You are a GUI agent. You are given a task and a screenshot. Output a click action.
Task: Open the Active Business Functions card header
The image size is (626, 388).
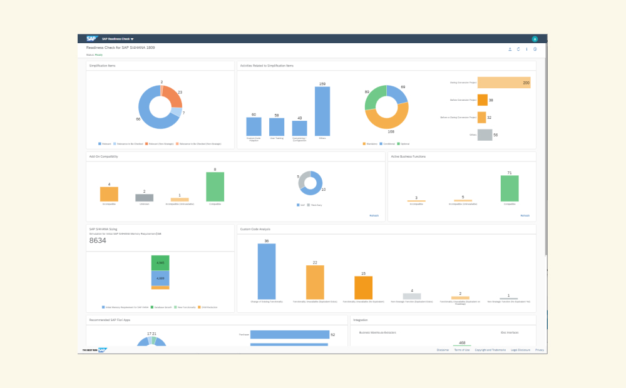(x=462, y=156)
